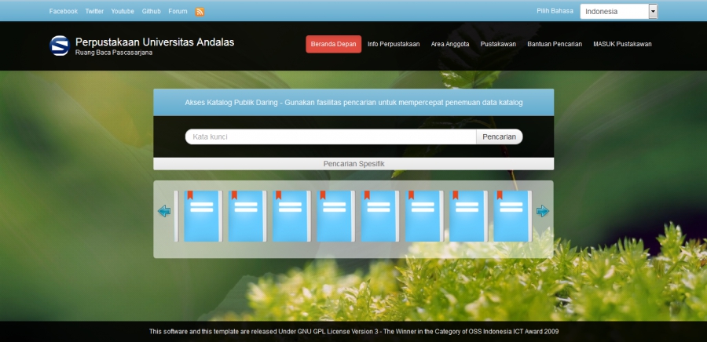
Task: Click the Akses Katalog Publik Daring heading
Action: 353,103
